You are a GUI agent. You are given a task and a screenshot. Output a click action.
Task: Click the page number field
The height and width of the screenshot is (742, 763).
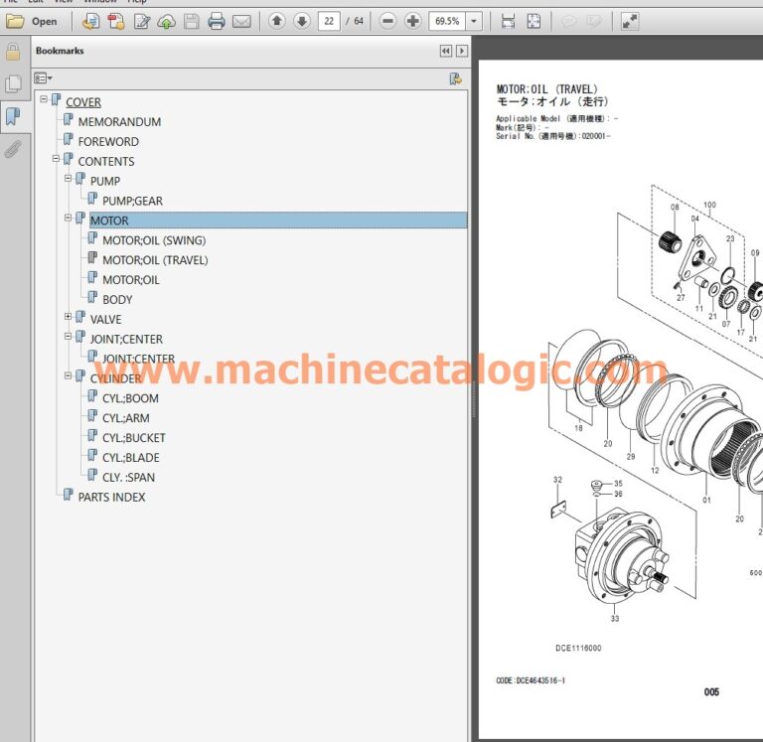click(329, 21)
